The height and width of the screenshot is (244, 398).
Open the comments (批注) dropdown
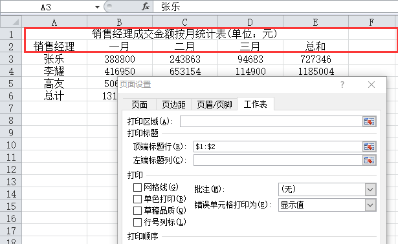[x=370, y=189]
